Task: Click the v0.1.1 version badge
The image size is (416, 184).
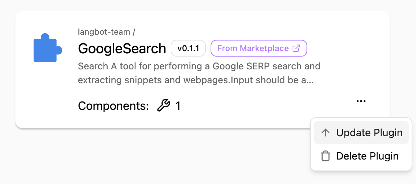Action: pos(188,49)
